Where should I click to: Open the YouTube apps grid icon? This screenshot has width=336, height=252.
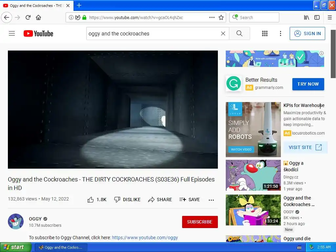[x=265, y=33]
